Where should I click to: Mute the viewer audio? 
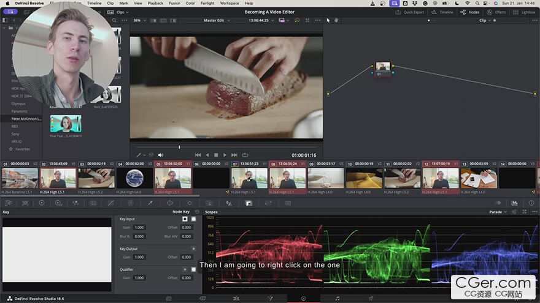(161, 155)
